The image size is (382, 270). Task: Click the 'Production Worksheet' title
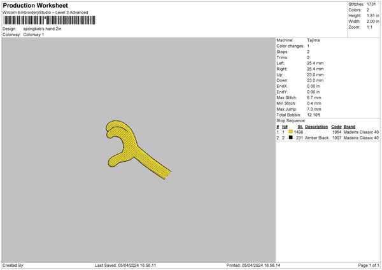coord(35,5)
